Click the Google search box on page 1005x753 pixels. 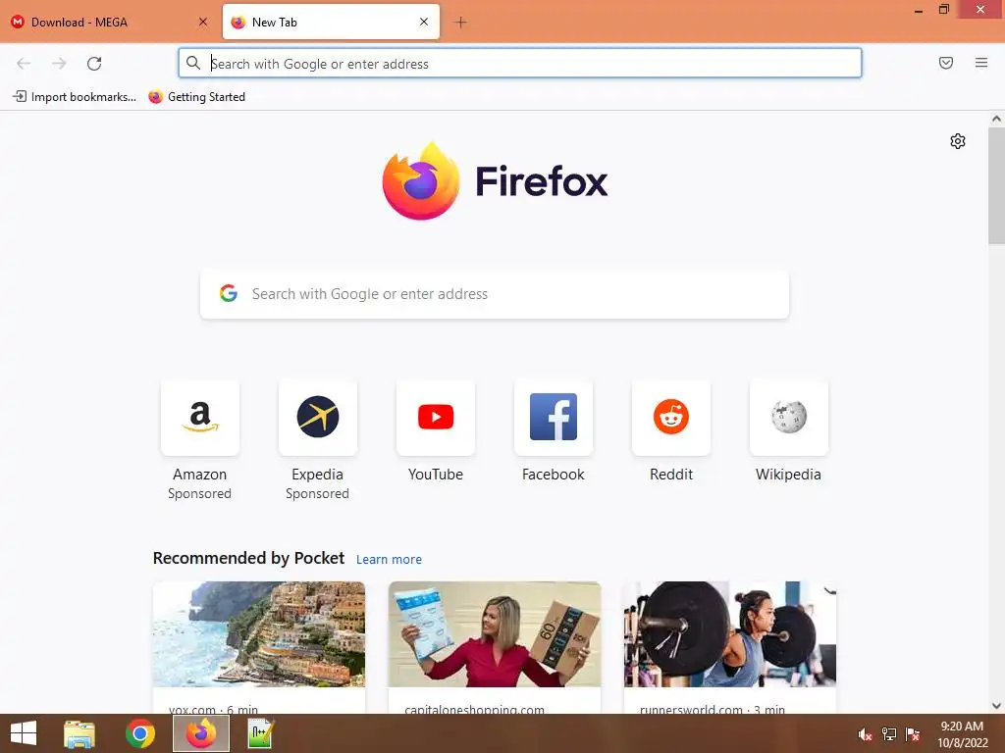[495, 294]
